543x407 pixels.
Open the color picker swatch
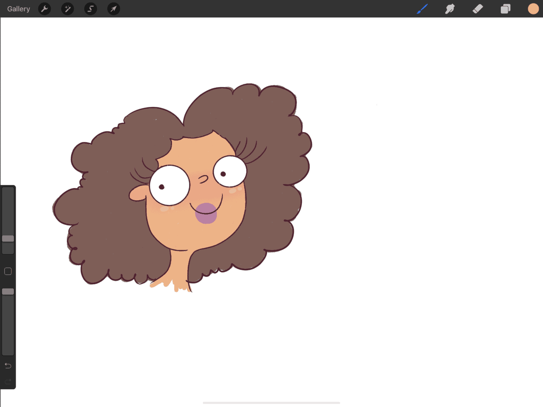click(x=533, y=9)
